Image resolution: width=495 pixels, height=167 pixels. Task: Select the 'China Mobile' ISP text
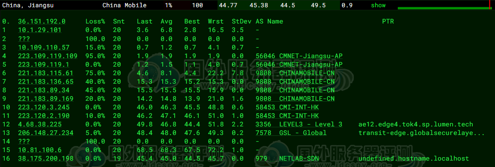point(124,6)
